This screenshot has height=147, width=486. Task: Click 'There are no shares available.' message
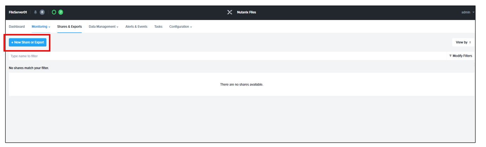point(242,85)
